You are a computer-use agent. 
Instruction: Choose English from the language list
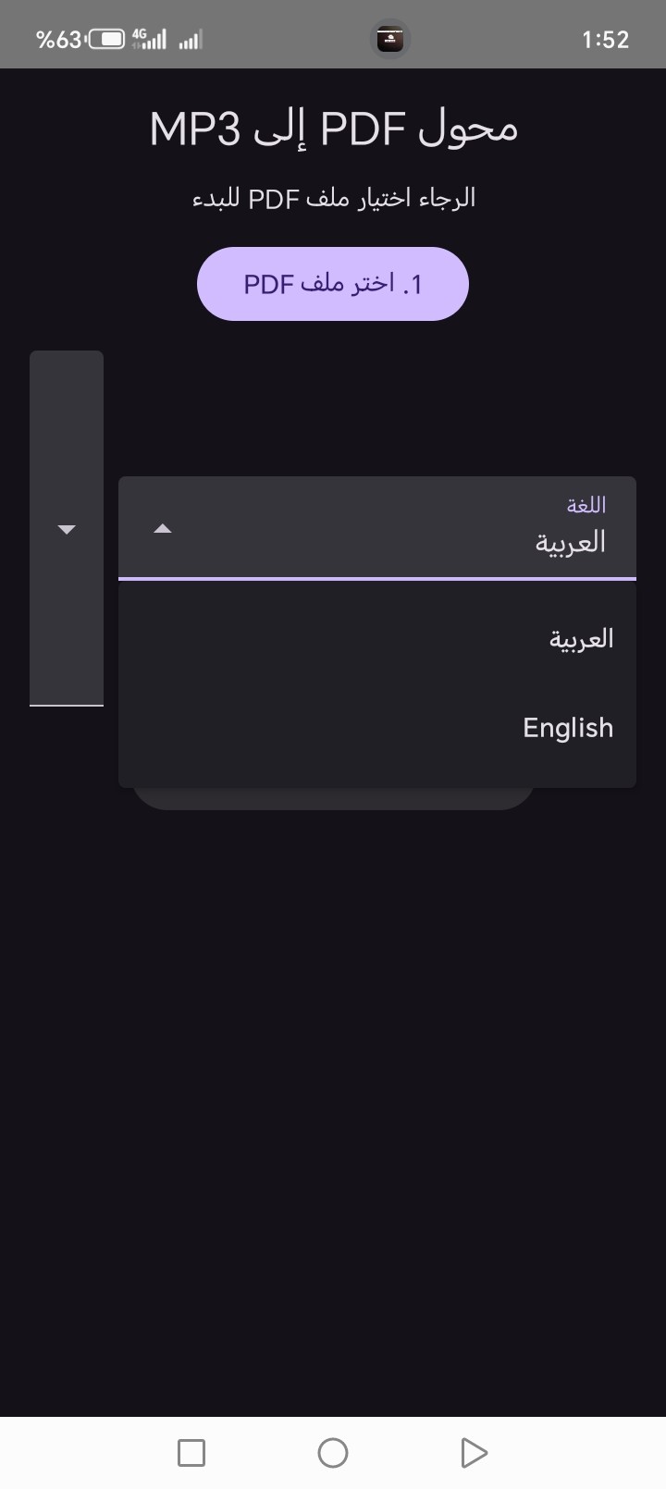567,728
